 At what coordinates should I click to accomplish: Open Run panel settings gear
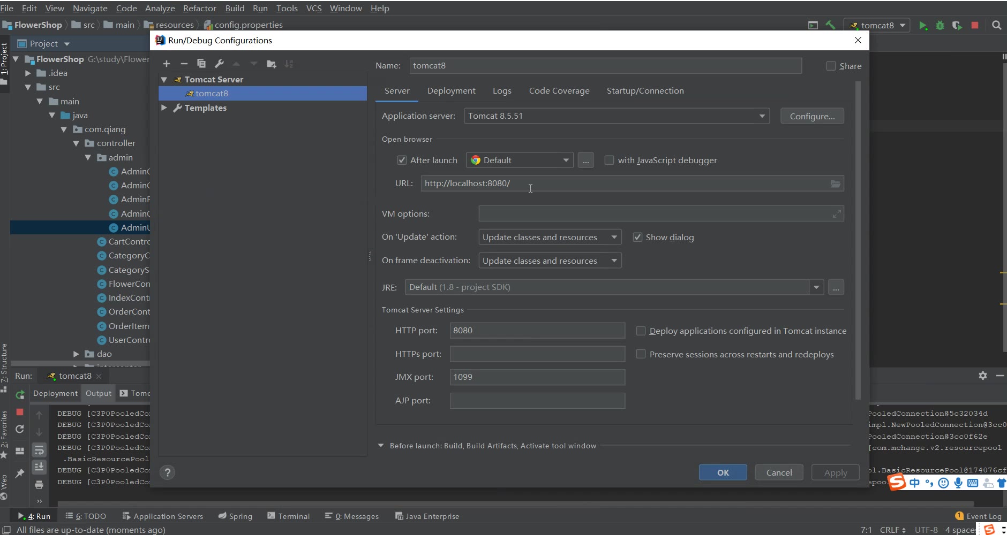click(x=983, y=376)
